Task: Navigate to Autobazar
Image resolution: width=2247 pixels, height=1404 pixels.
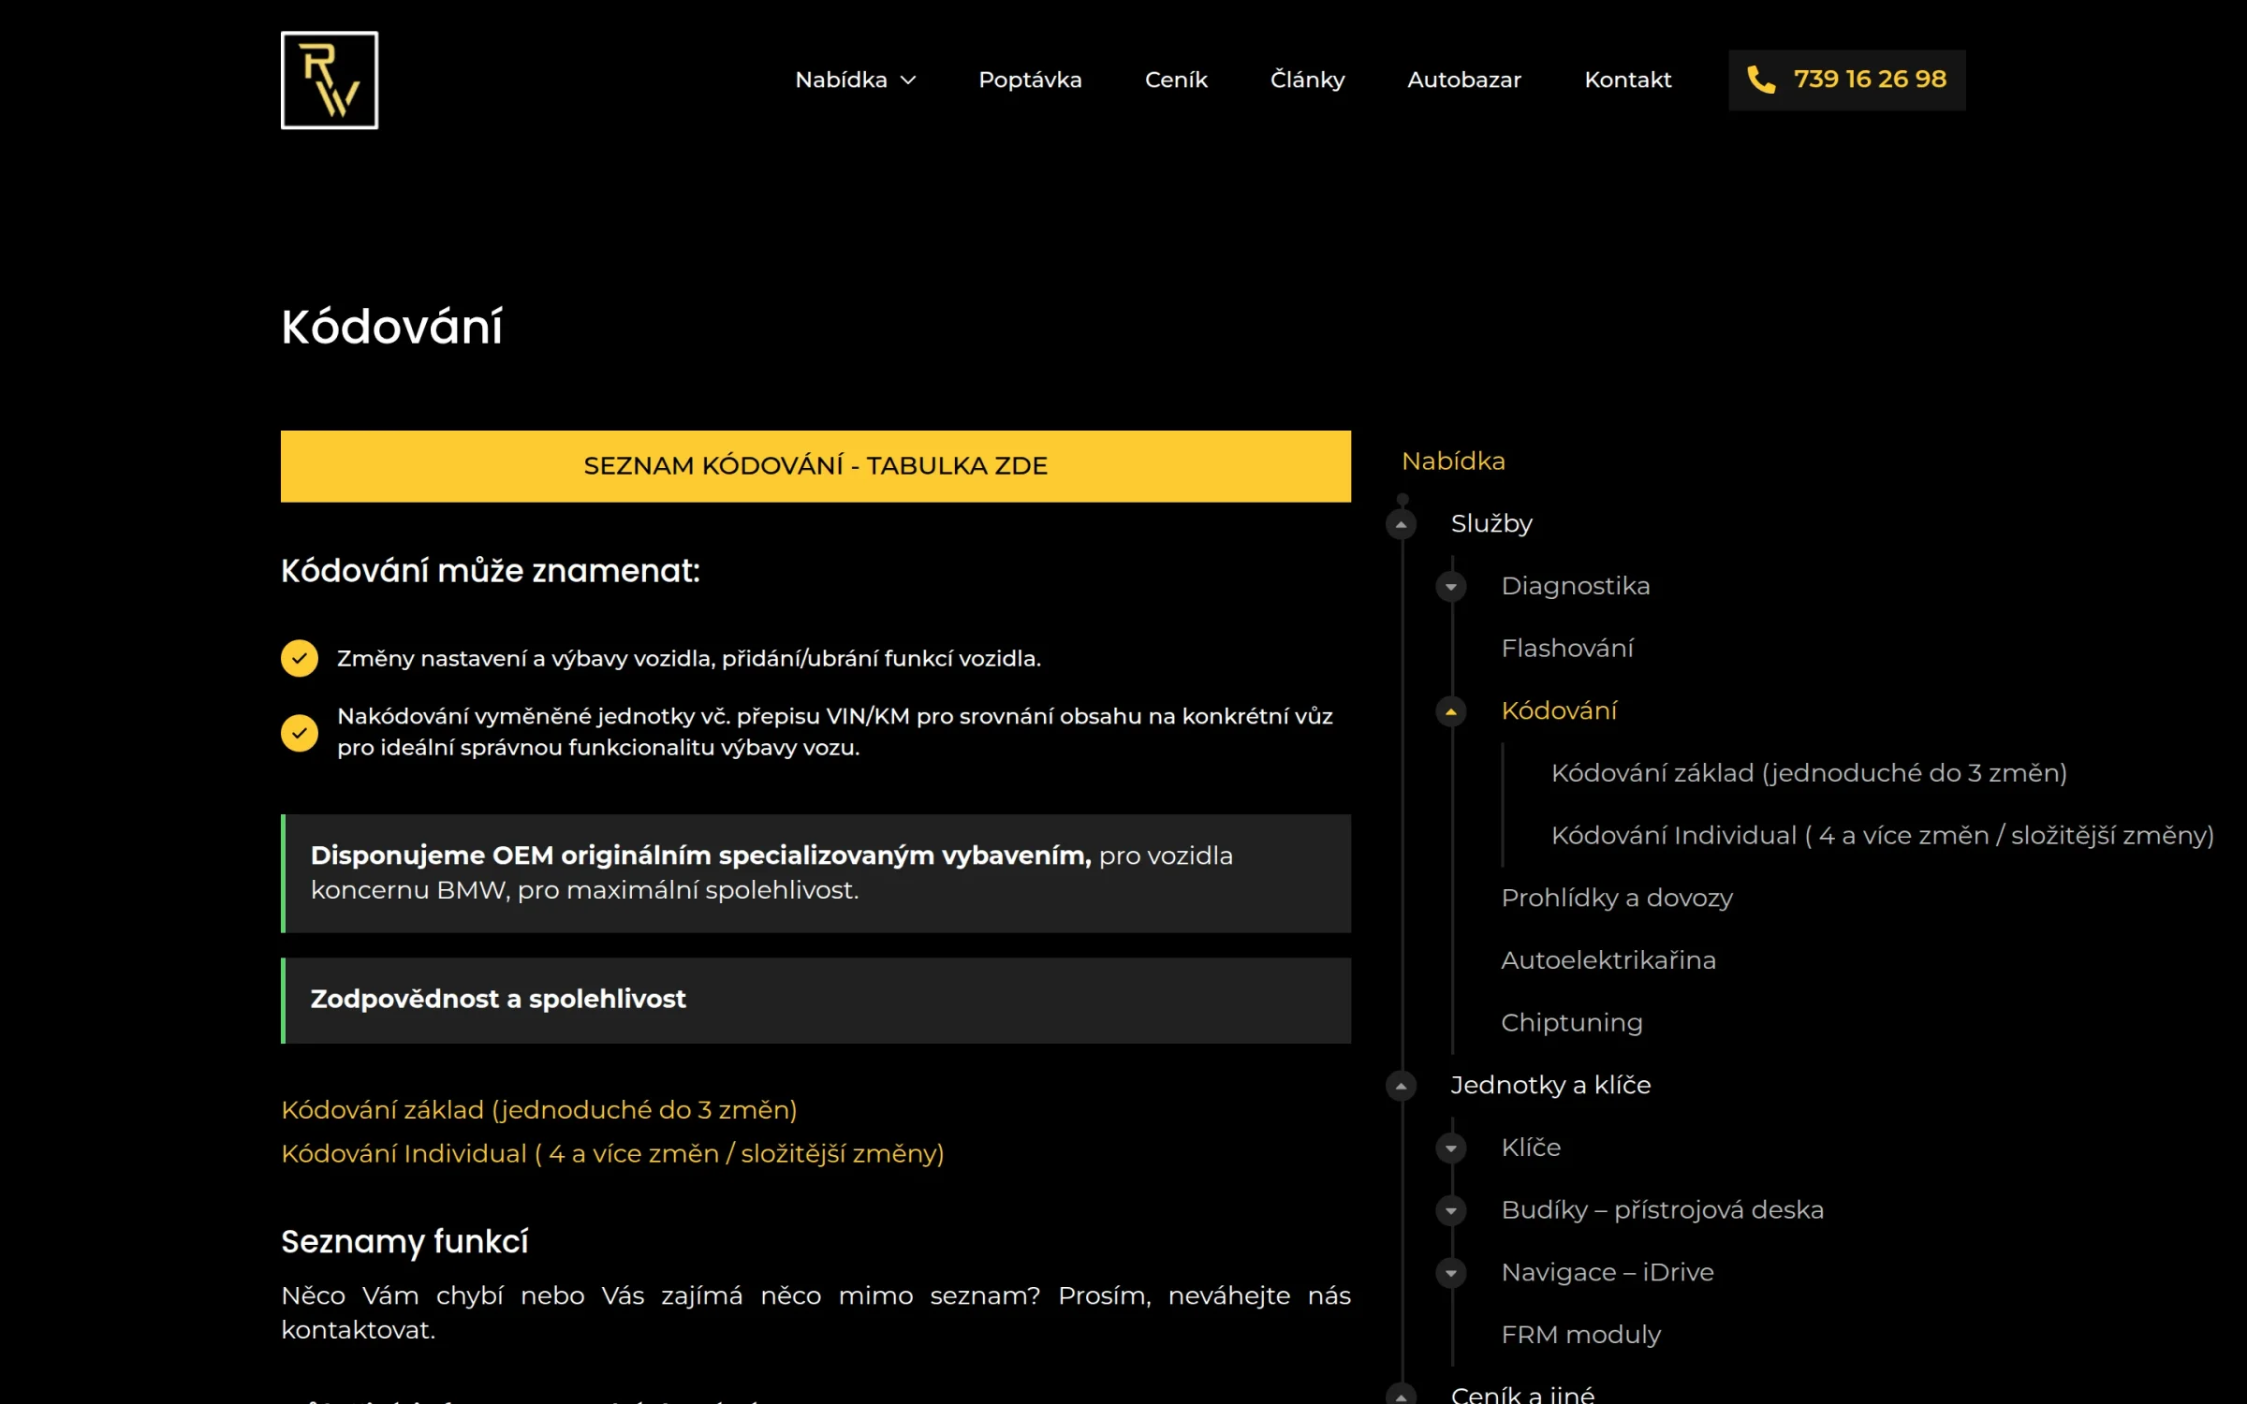Action: point(1464,80)
